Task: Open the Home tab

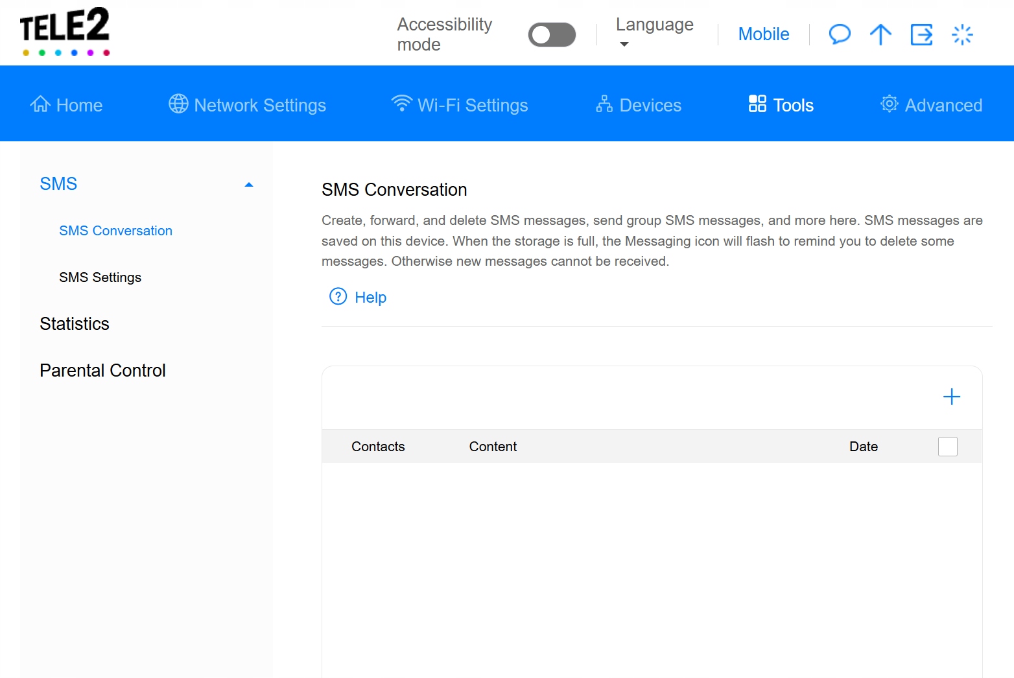Action: tap(67, 105)
